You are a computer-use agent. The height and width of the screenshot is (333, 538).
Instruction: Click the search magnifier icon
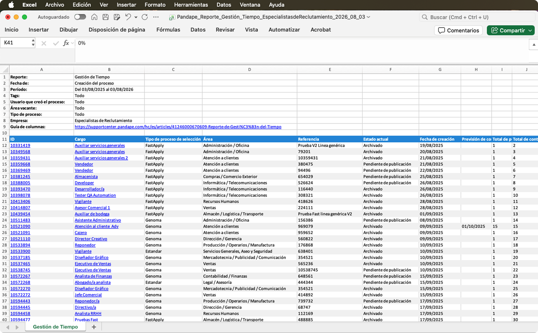pos(425,17)
